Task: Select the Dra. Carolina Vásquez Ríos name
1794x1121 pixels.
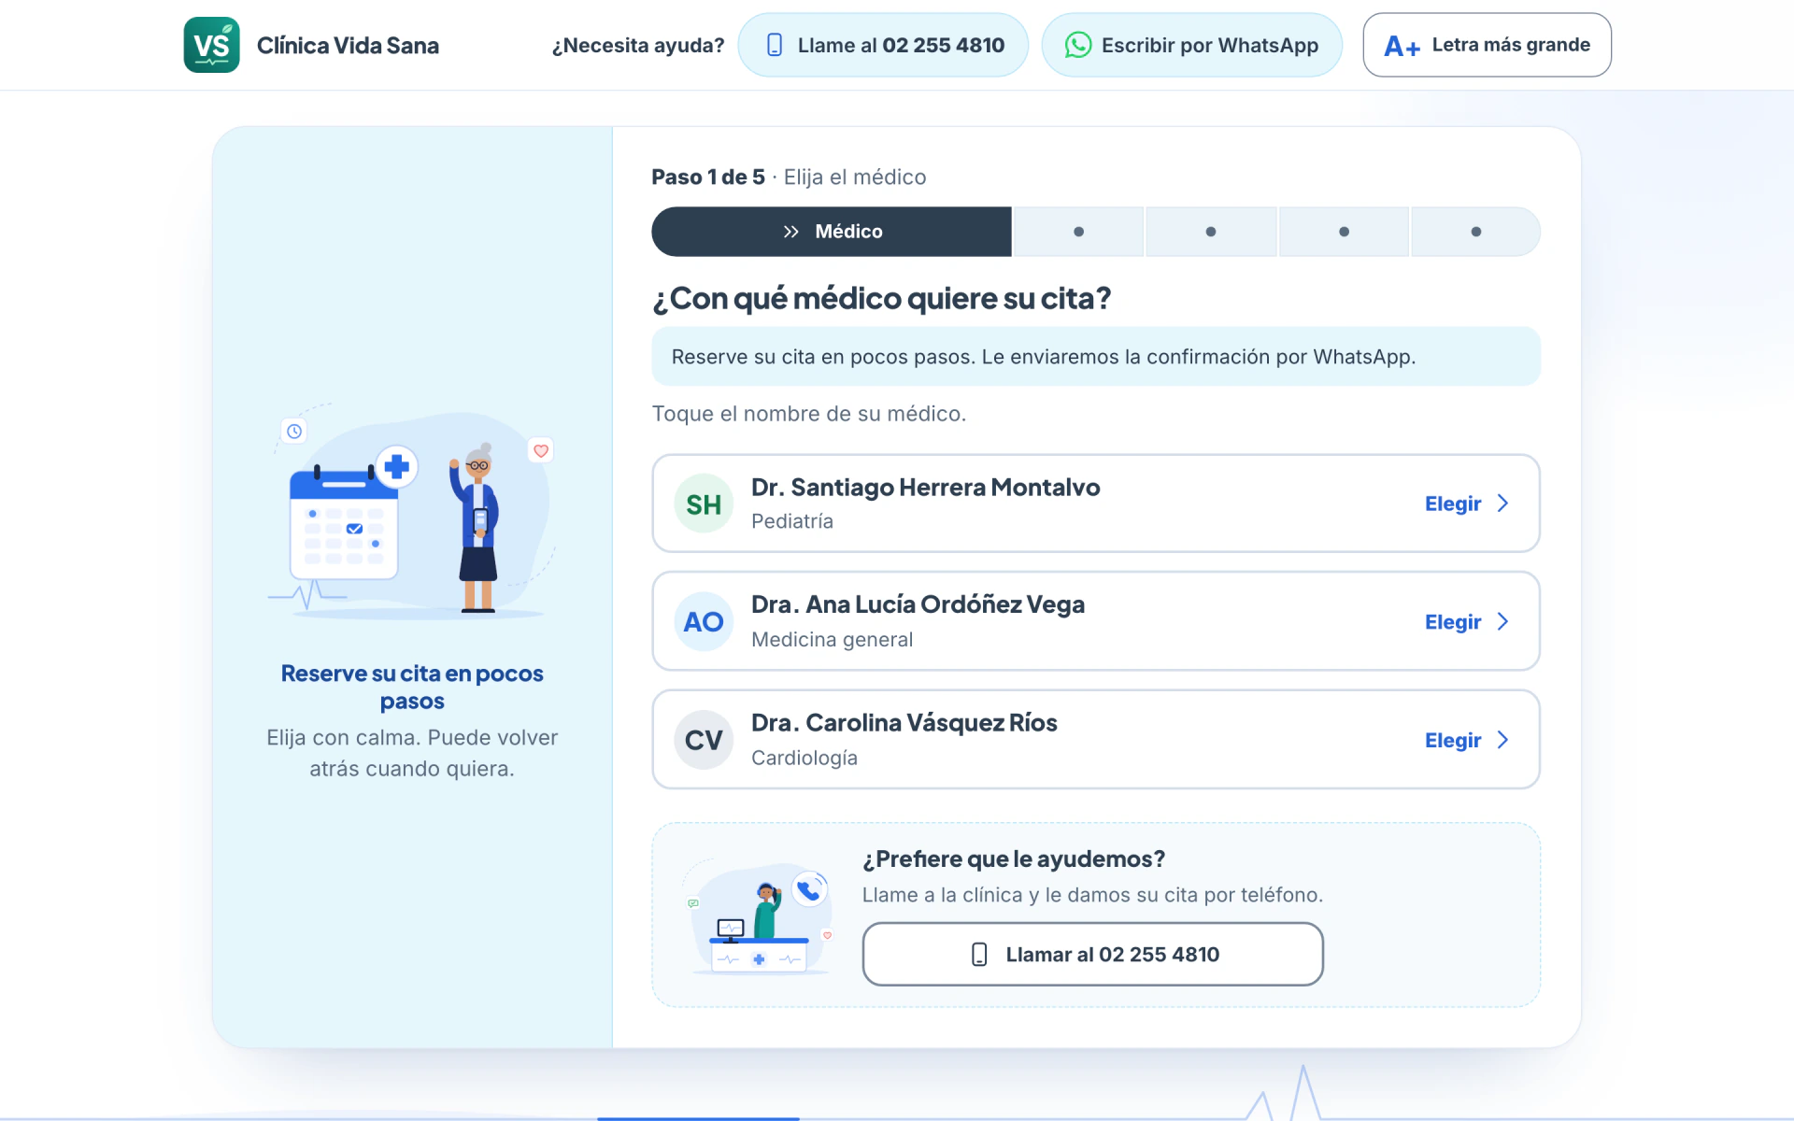Action: [x=904, y=722]
